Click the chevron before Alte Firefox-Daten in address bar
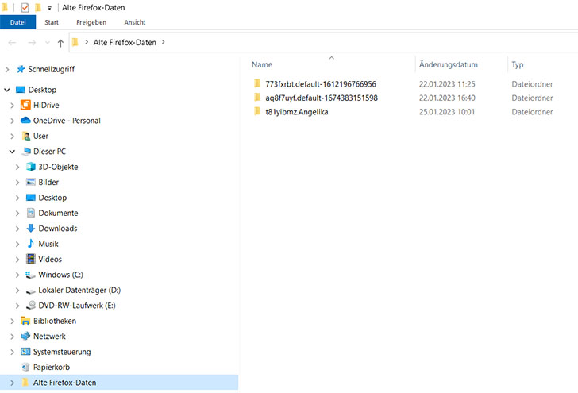This screenshot has height=393, width=578. [x=87, y=42]
